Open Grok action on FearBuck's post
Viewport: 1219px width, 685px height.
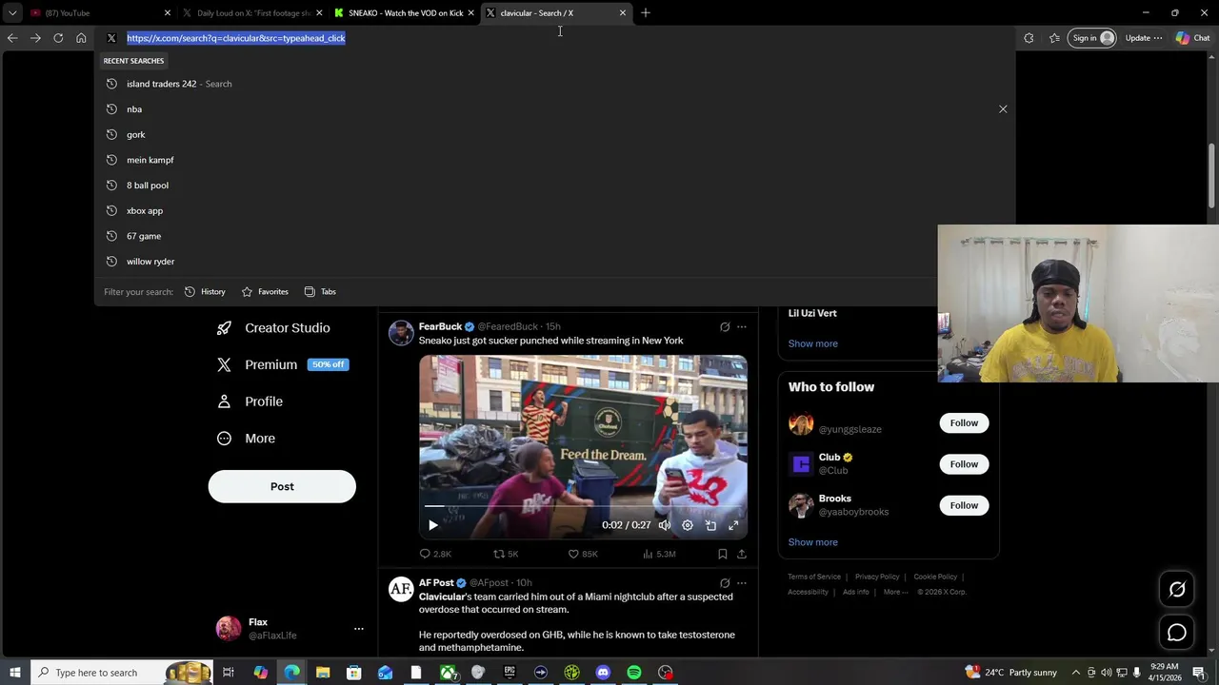pyautogui.click(x=725, y=327)
